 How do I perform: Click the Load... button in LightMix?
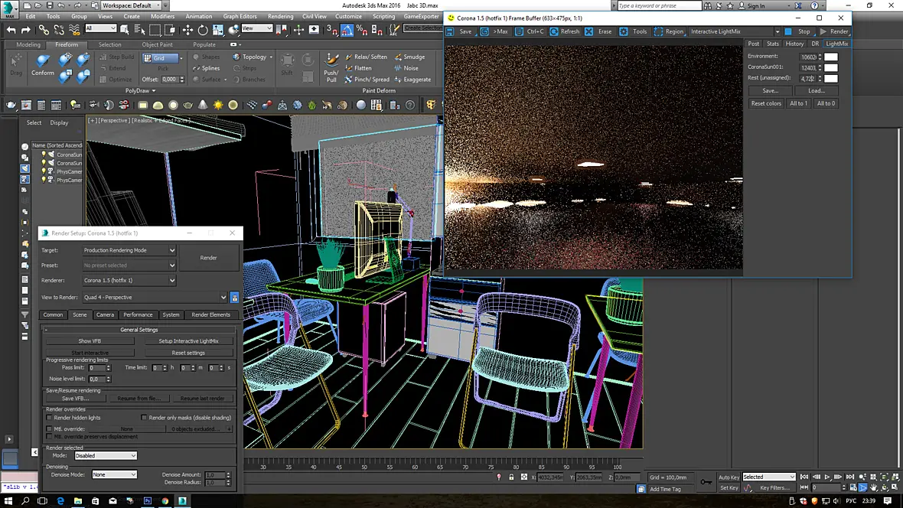coord(816,90)
